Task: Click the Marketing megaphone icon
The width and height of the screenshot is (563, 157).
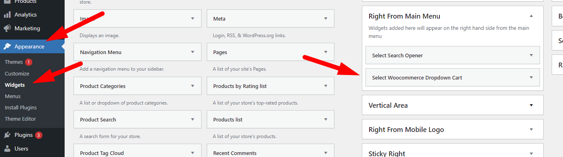Action: [7, 28]
